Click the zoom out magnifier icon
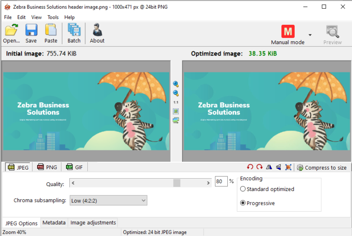 pyautogui.click(x=176, y=93)
